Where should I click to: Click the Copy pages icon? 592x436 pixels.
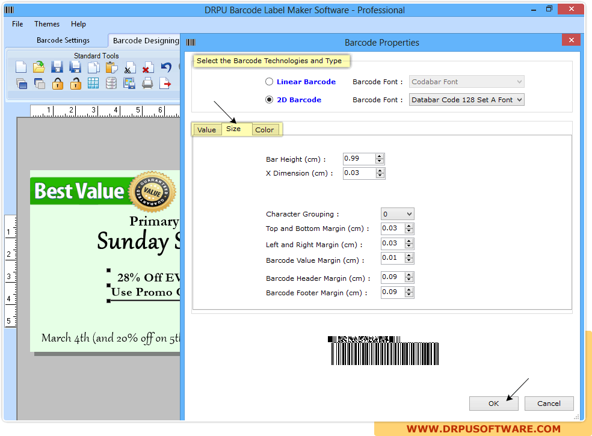[x=93, y=67]
